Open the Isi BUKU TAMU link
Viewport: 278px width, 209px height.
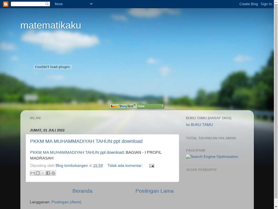point(199,125)
